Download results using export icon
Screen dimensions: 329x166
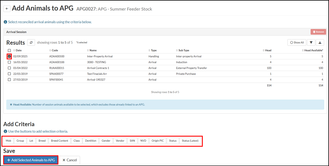320,42
